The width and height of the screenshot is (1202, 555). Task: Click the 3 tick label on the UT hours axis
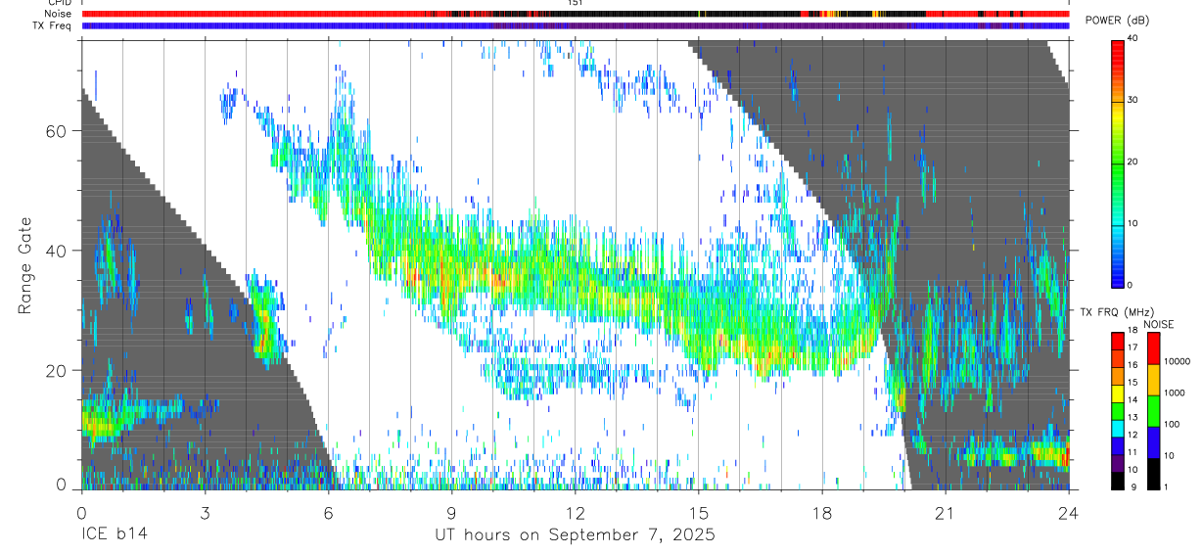coord(205,512)
